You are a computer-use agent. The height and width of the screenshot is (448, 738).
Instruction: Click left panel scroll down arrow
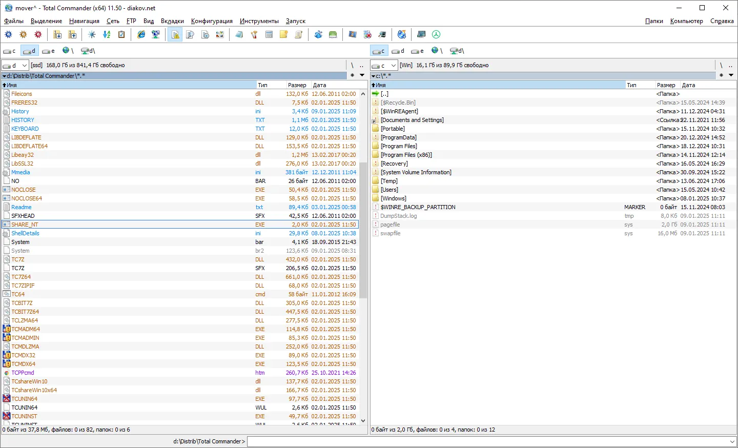pyautogui.click(x=363, y=420)
